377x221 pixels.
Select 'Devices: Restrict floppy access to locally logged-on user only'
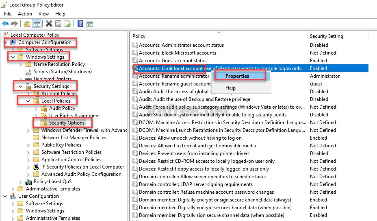(204, 169)
